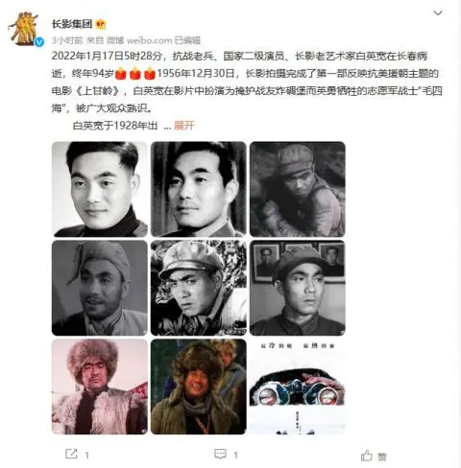Open center photo of soldier with star cap
This screenshot has width=461, height=468.
pyautogui.click(x=199, y=288)
